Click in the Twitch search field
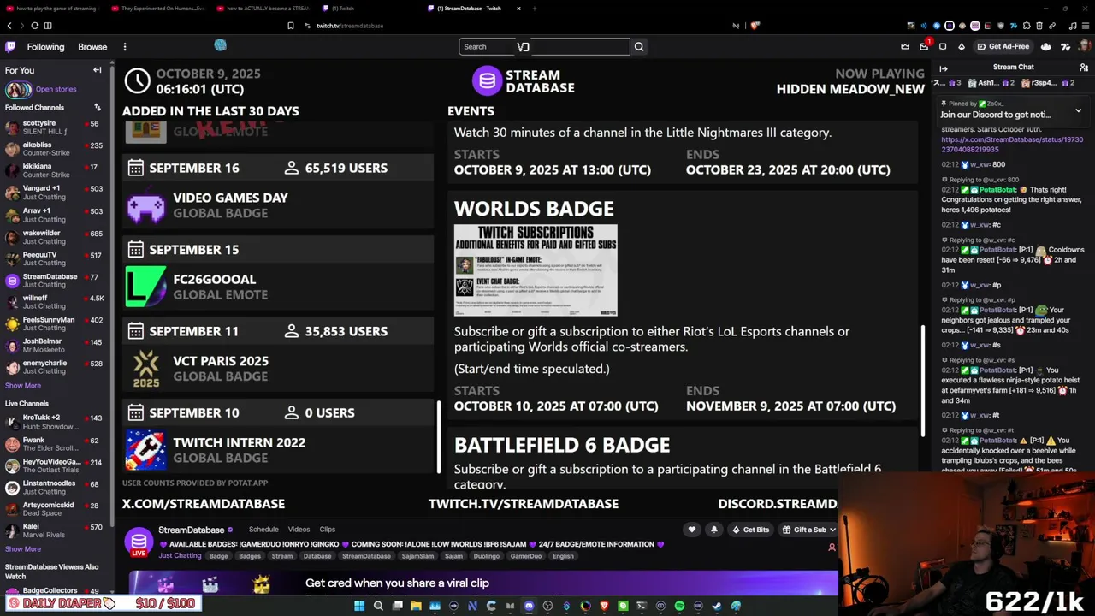 point(544,47)
